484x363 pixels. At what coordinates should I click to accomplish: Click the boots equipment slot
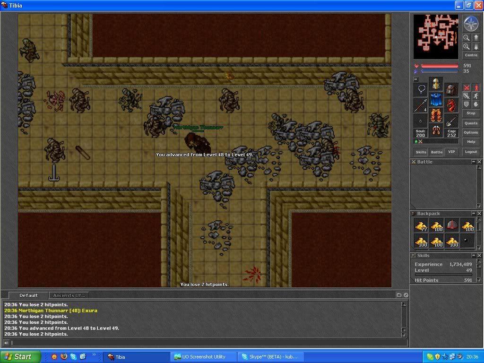[436, 131]
